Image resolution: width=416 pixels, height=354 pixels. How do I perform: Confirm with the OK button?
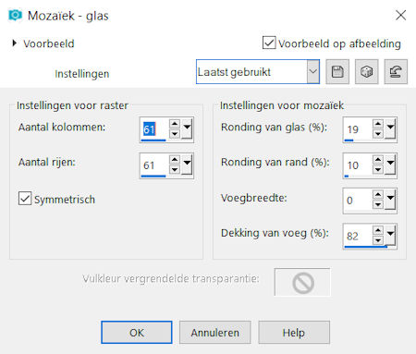[x=137, y=333]
